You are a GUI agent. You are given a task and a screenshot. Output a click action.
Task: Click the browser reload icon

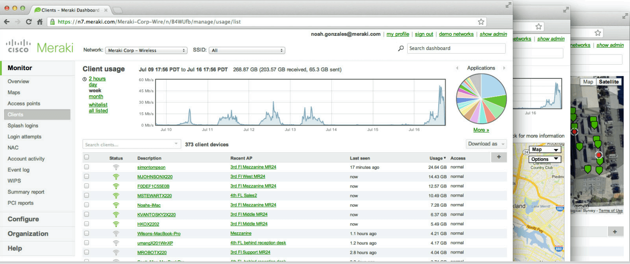[x=28, y=21]
